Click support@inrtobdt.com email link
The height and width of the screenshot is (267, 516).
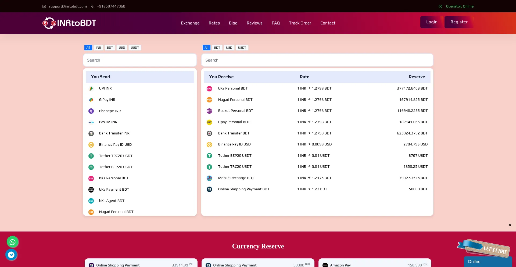68,6
